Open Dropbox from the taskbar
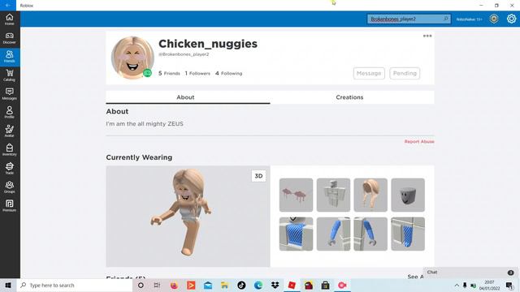 point(275,285)
